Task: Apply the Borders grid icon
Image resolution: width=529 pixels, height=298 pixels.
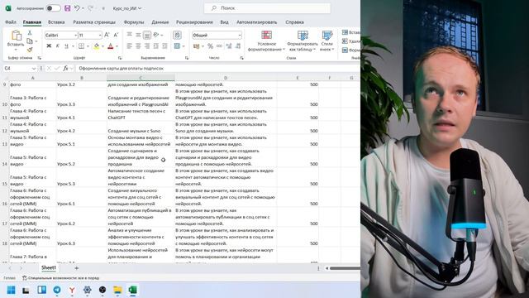Action: 81,46
